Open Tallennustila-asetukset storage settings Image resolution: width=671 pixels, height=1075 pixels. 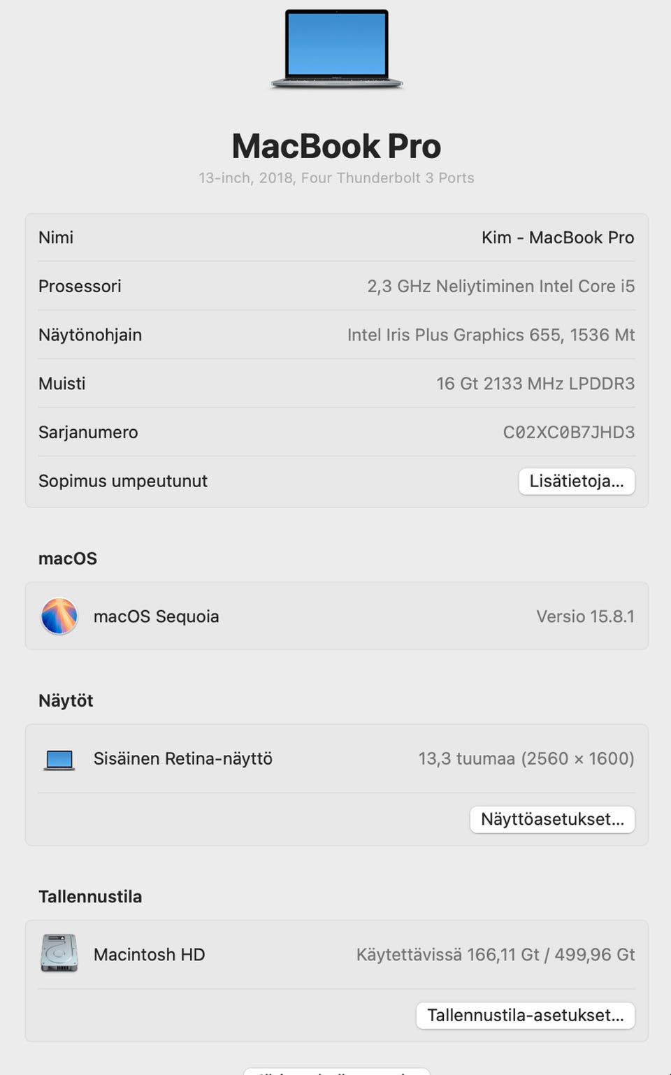[526, 1016]
